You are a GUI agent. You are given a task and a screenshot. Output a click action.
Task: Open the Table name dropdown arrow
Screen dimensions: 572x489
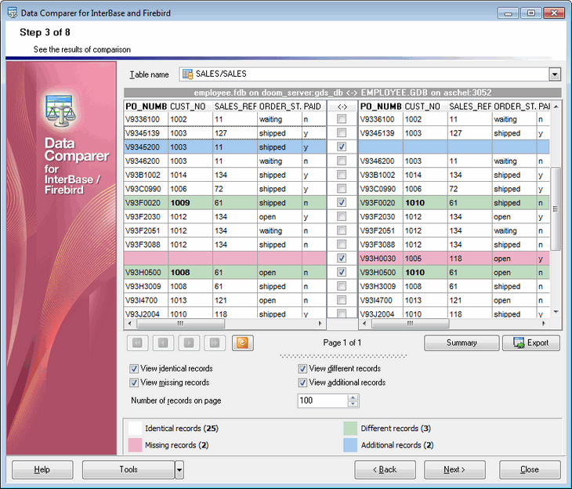555,74
